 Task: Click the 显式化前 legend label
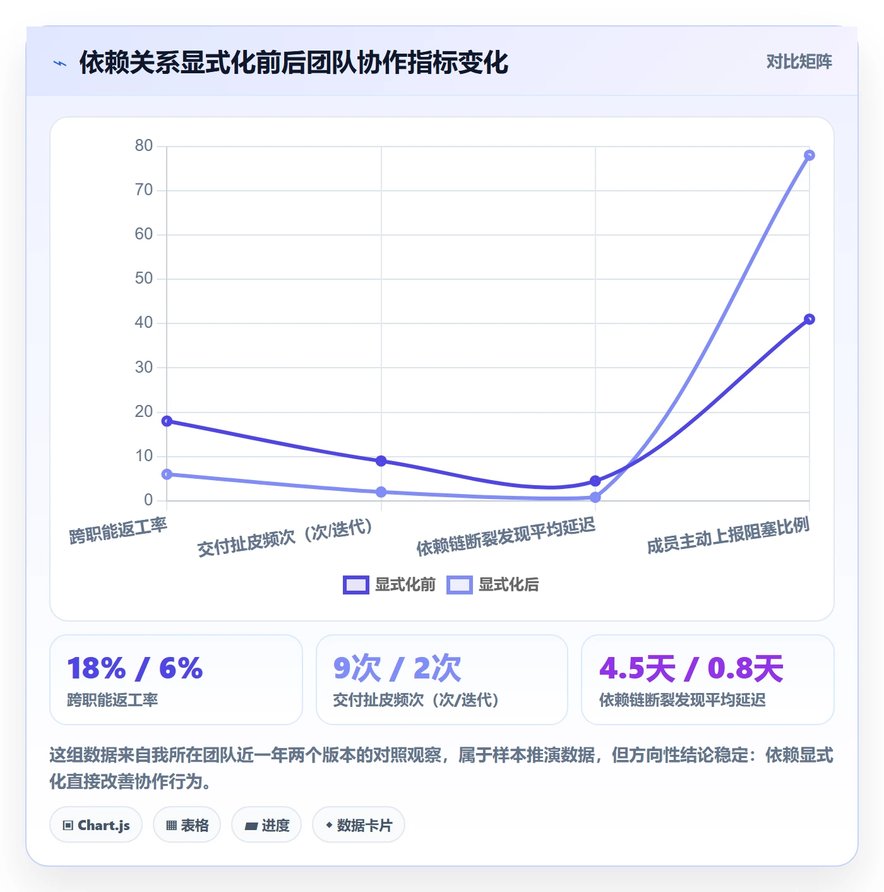(x=405, y=585)
